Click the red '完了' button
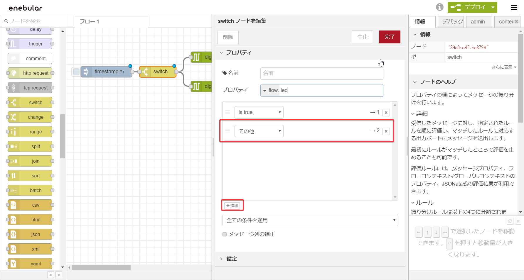Image resolution: width=524 pixels, height=280 pixels. 389,37
